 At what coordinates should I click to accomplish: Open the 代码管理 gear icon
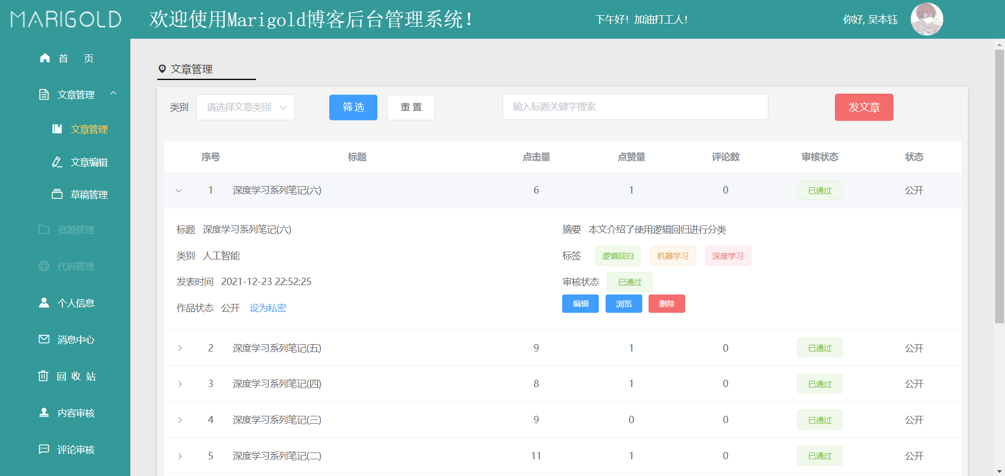[44, 266]
